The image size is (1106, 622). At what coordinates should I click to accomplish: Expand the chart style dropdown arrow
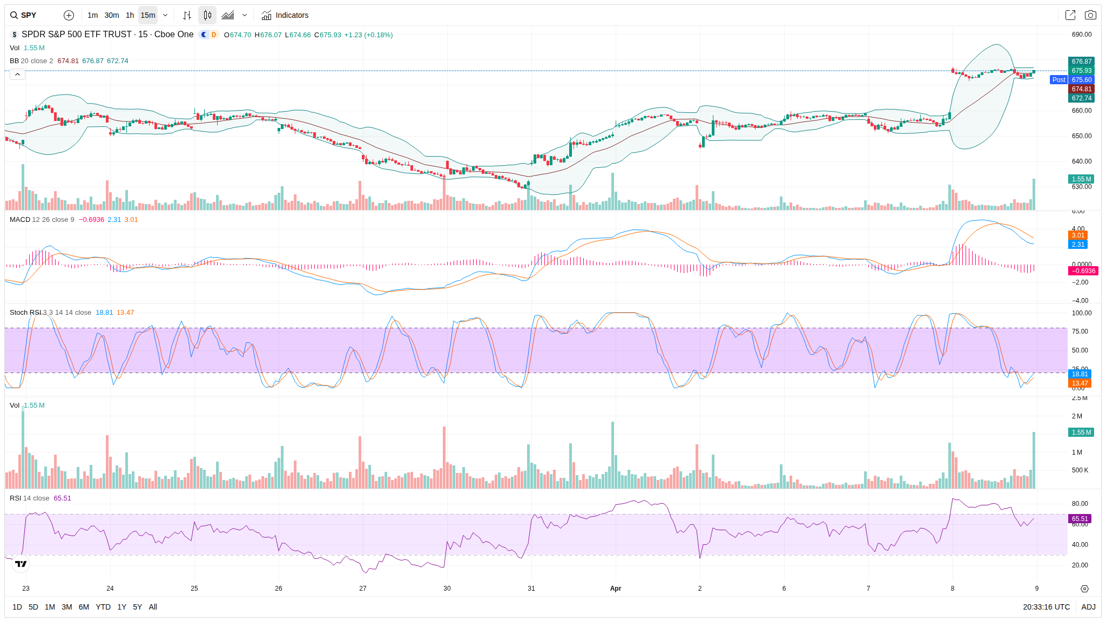click(245, 15)
